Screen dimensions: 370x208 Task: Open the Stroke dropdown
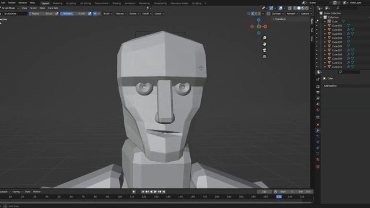coord(134,14)
